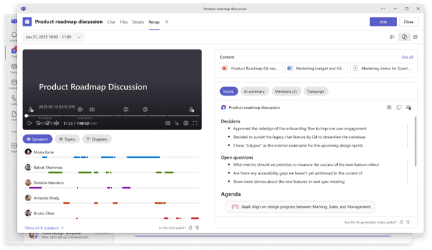The image size is (432, 250).
Task: Click the meeting calendar icon beside title
Action: 27,22
